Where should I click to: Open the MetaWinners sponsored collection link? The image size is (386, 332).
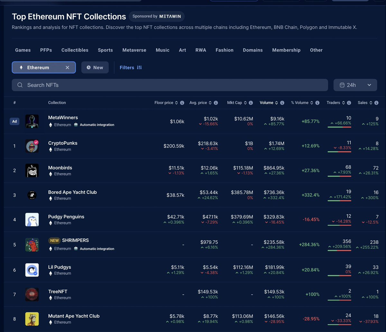63,118
